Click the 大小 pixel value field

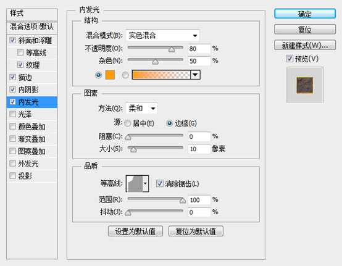pyautogui.click(x=199, y=149)
